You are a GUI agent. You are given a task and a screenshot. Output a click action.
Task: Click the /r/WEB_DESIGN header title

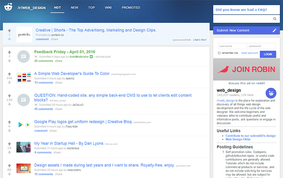point(31,8)
